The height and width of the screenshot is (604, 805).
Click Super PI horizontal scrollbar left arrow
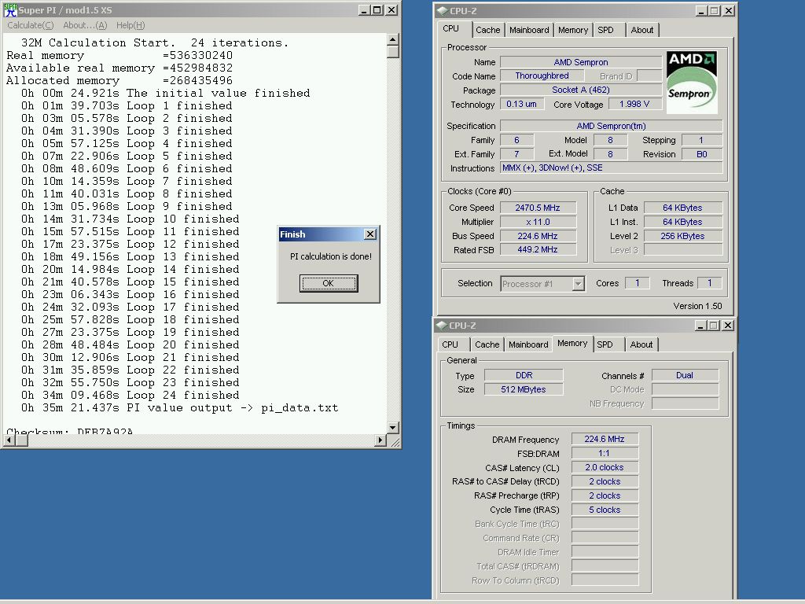[9, 440]
